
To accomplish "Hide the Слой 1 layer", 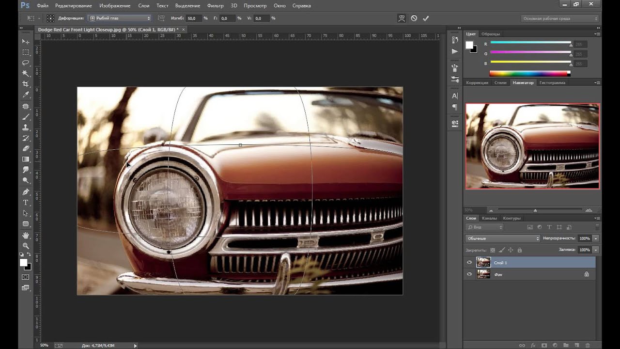I will click(469, 263).
